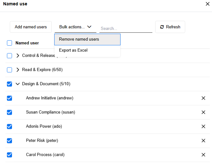Open the Bulk actions dropdown
This screenshot has width=212, height=164.
(75, 27)
